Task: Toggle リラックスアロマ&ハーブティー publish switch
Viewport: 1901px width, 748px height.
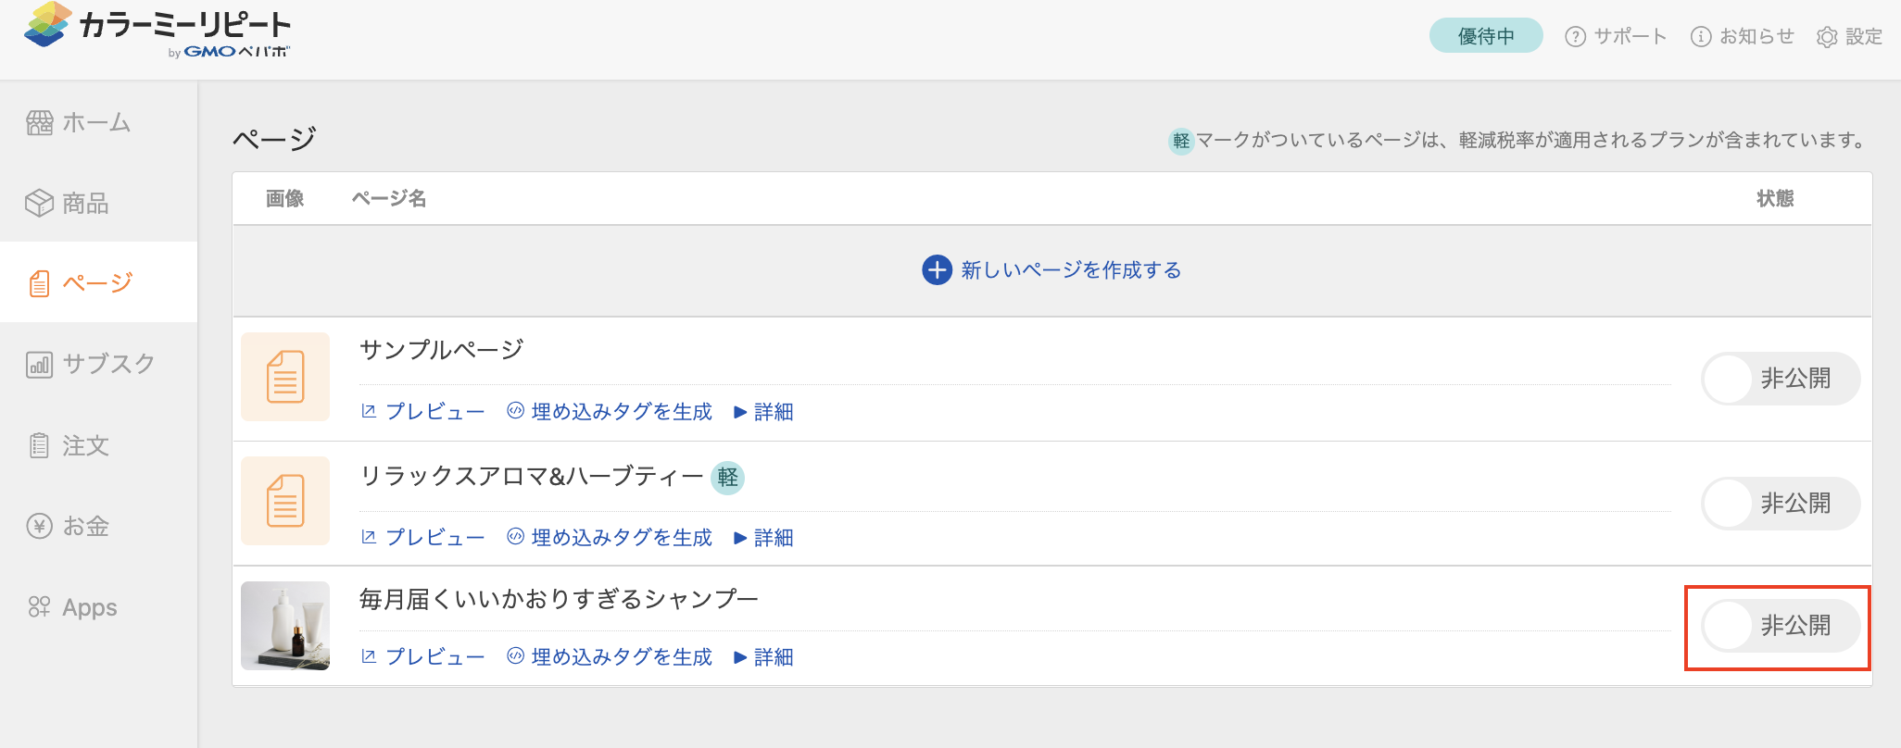Action: point(1780,504)
